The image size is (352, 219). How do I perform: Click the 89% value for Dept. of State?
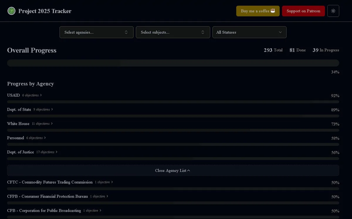click(335, 110)
